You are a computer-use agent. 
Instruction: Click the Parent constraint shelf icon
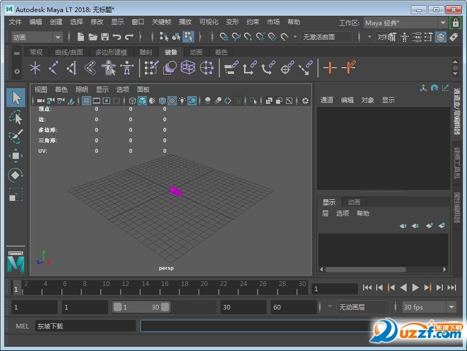231,68
